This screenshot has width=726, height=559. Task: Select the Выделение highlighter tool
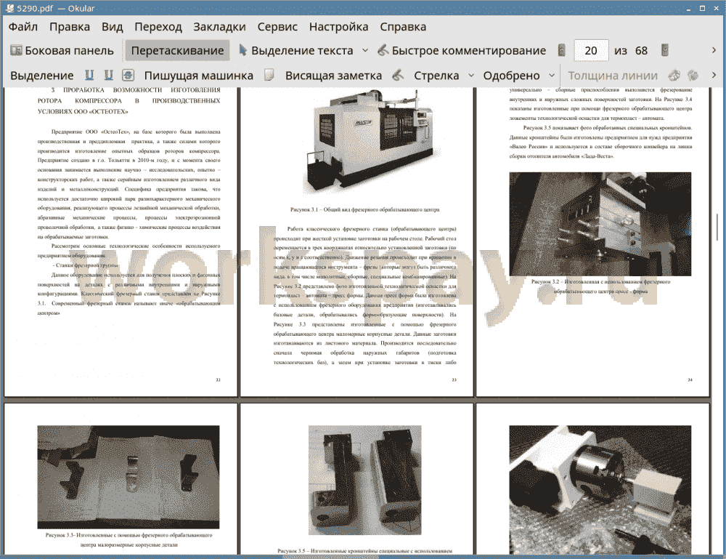(x=41, y=76)
